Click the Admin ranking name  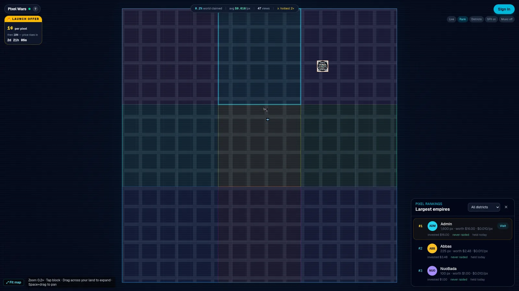click(446, 224)
